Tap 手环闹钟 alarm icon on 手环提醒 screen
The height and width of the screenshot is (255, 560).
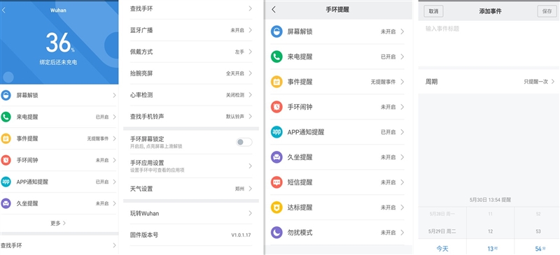point(276,107)
